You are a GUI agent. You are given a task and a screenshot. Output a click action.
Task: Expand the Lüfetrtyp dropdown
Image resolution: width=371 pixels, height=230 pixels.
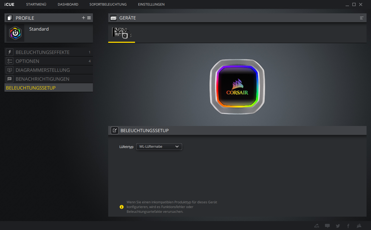pos(159,147)
